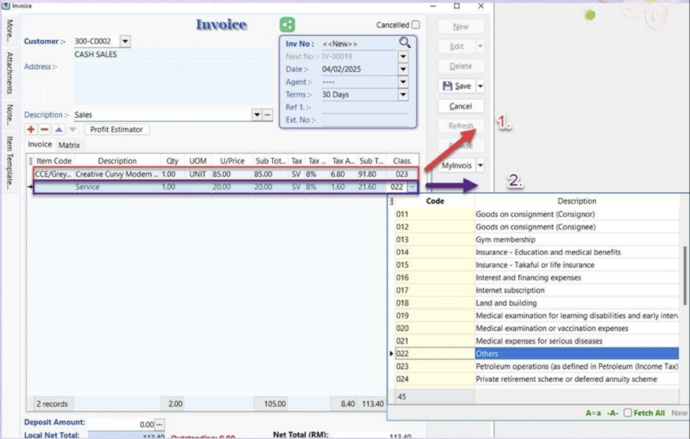The width and height of the screenshot is (690, 439).
Task: Move row down with the grey down arrow
Action: pyautogui.click(x=73, y=129)
